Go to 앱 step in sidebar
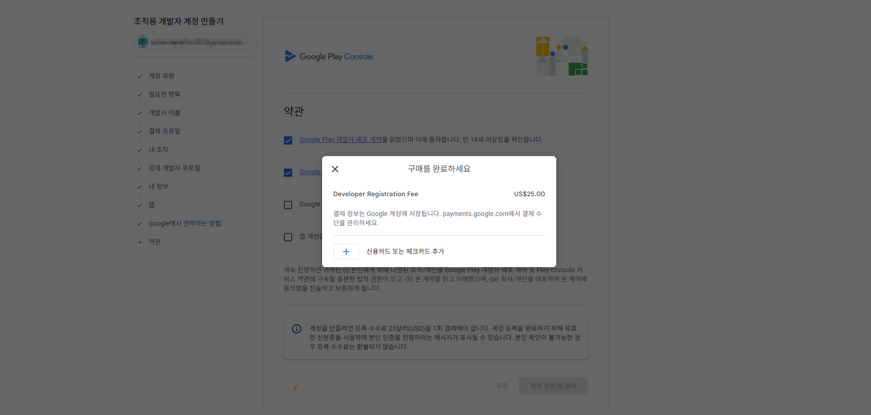The width and height of the screenshot is (871, 415). coord(152,205)
